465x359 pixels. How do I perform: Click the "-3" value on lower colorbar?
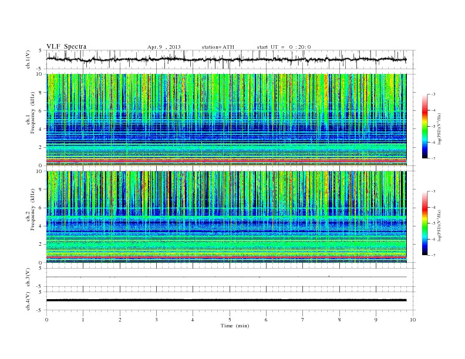pyautogui.click(x=433, y=191)
